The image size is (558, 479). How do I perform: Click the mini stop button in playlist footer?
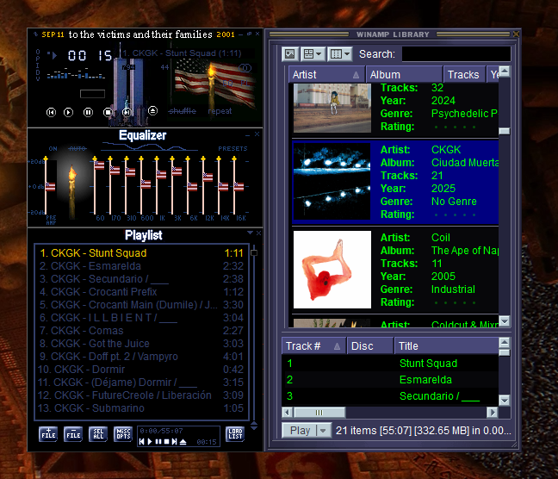pyautogui.click(x=166, y=442)
